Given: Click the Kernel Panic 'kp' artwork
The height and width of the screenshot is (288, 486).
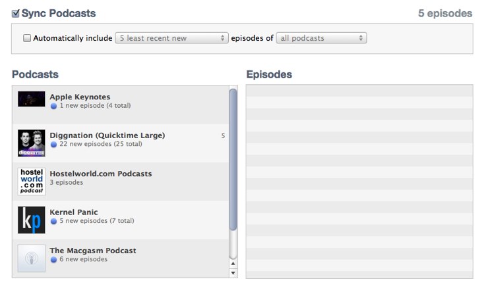Looking at the screenshot, I should pos(31,220).
